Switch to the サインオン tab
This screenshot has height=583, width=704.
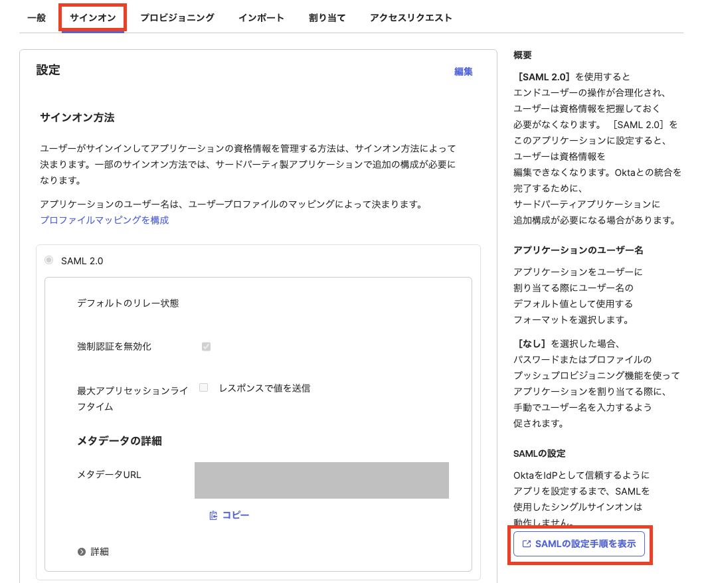92,18
